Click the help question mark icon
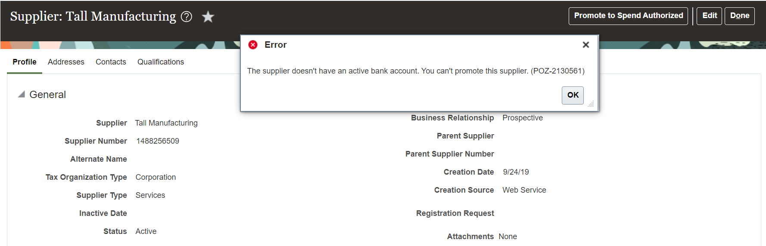This screenshot has width=766, height=246. coord(187,17)
